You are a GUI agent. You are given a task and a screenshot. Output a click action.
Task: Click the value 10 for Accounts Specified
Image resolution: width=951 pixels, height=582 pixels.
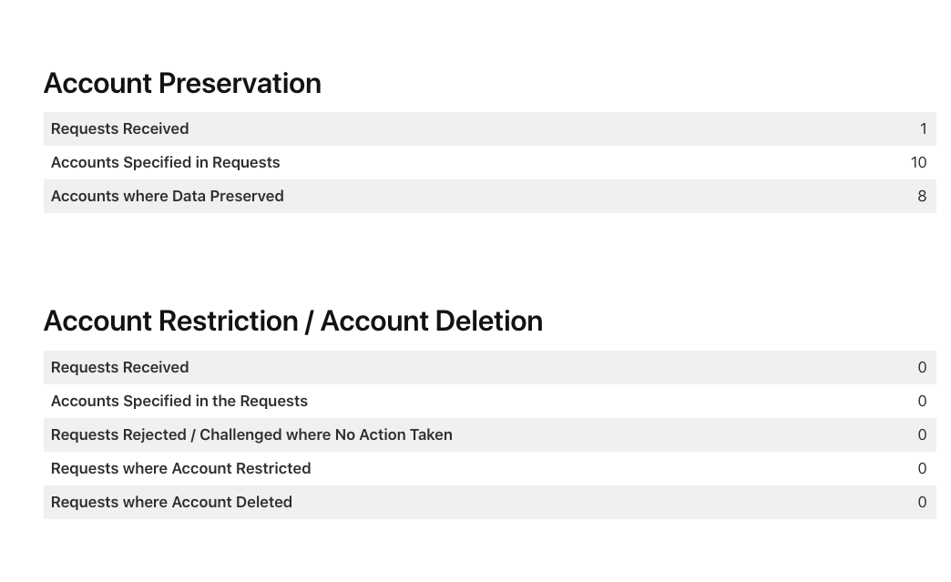(918, 162)
